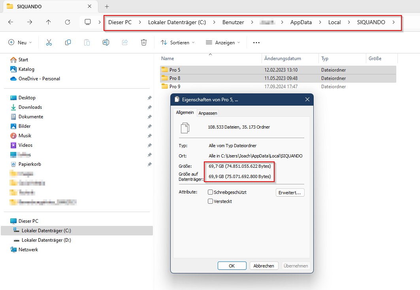Open Papierkorb in the sidebar
This screenshot has height=290, width=420.
pyautogui.click(x=26, y=164)
